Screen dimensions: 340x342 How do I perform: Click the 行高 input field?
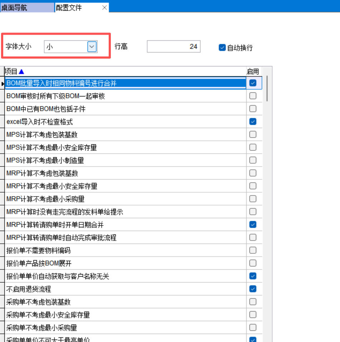173,46
